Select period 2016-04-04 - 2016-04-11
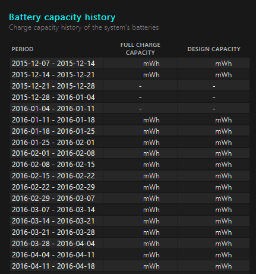Screen dimensions: 256x274 pyautogui.click(x=53, y=255)
